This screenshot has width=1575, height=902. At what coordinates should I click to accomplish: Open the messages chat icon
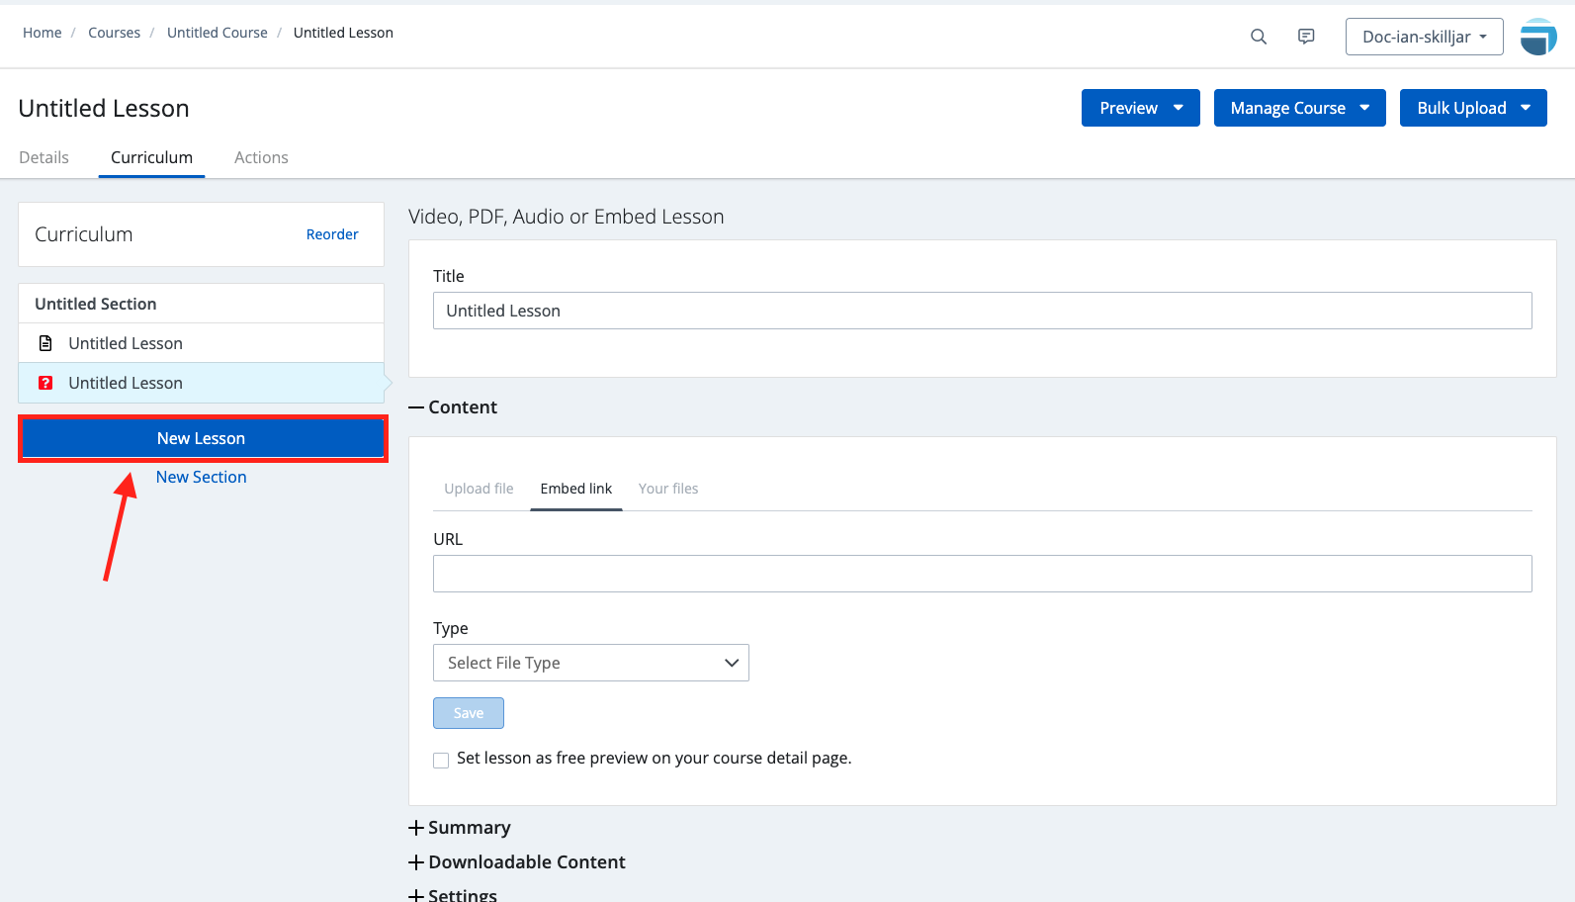pyautogui.click(x=1306, y=37)
